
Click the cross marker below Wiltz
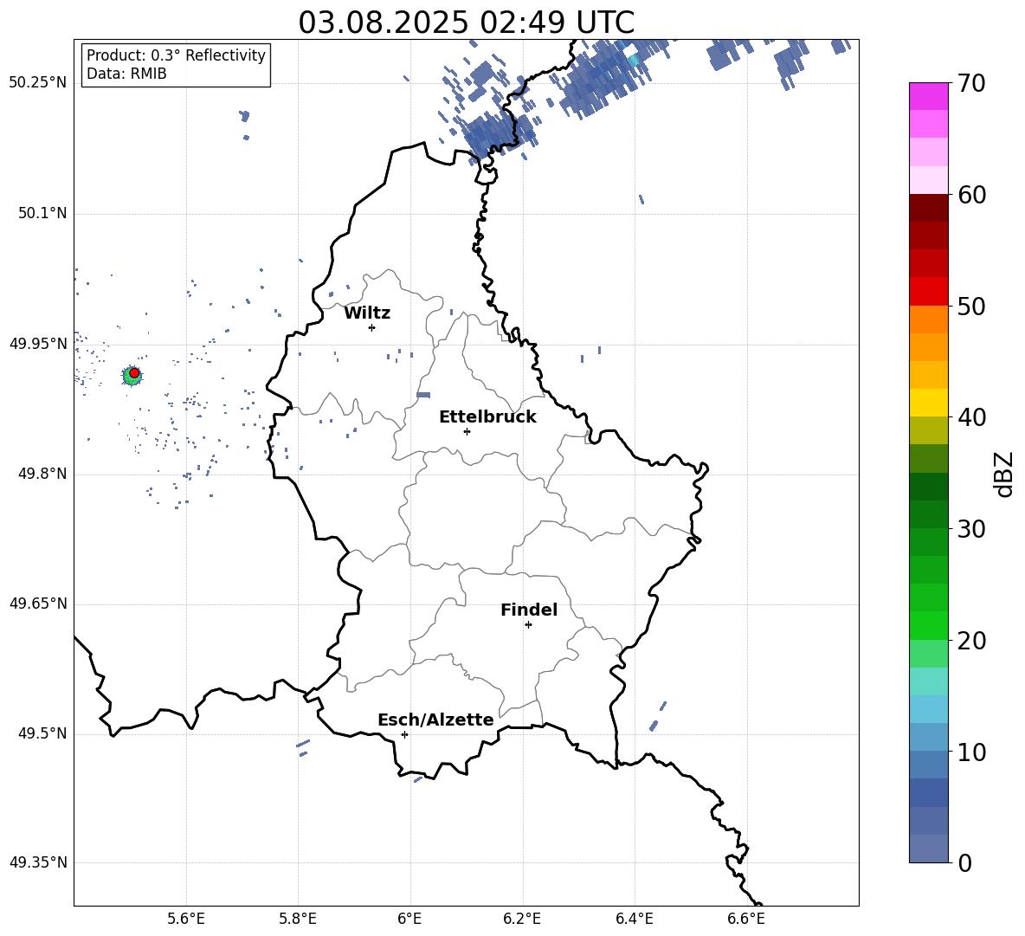click(x=372, y=327)
